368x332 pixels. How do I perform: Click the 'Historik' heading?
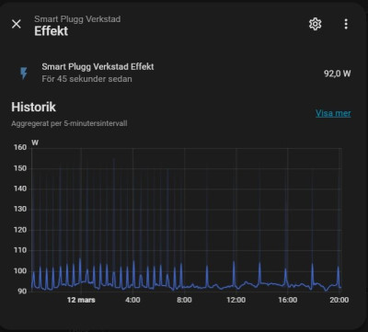coord(33,107)
